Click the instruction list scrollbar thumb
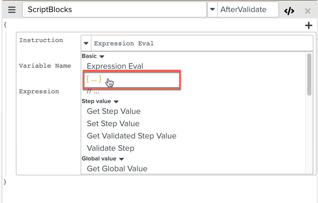 (309, 74)
